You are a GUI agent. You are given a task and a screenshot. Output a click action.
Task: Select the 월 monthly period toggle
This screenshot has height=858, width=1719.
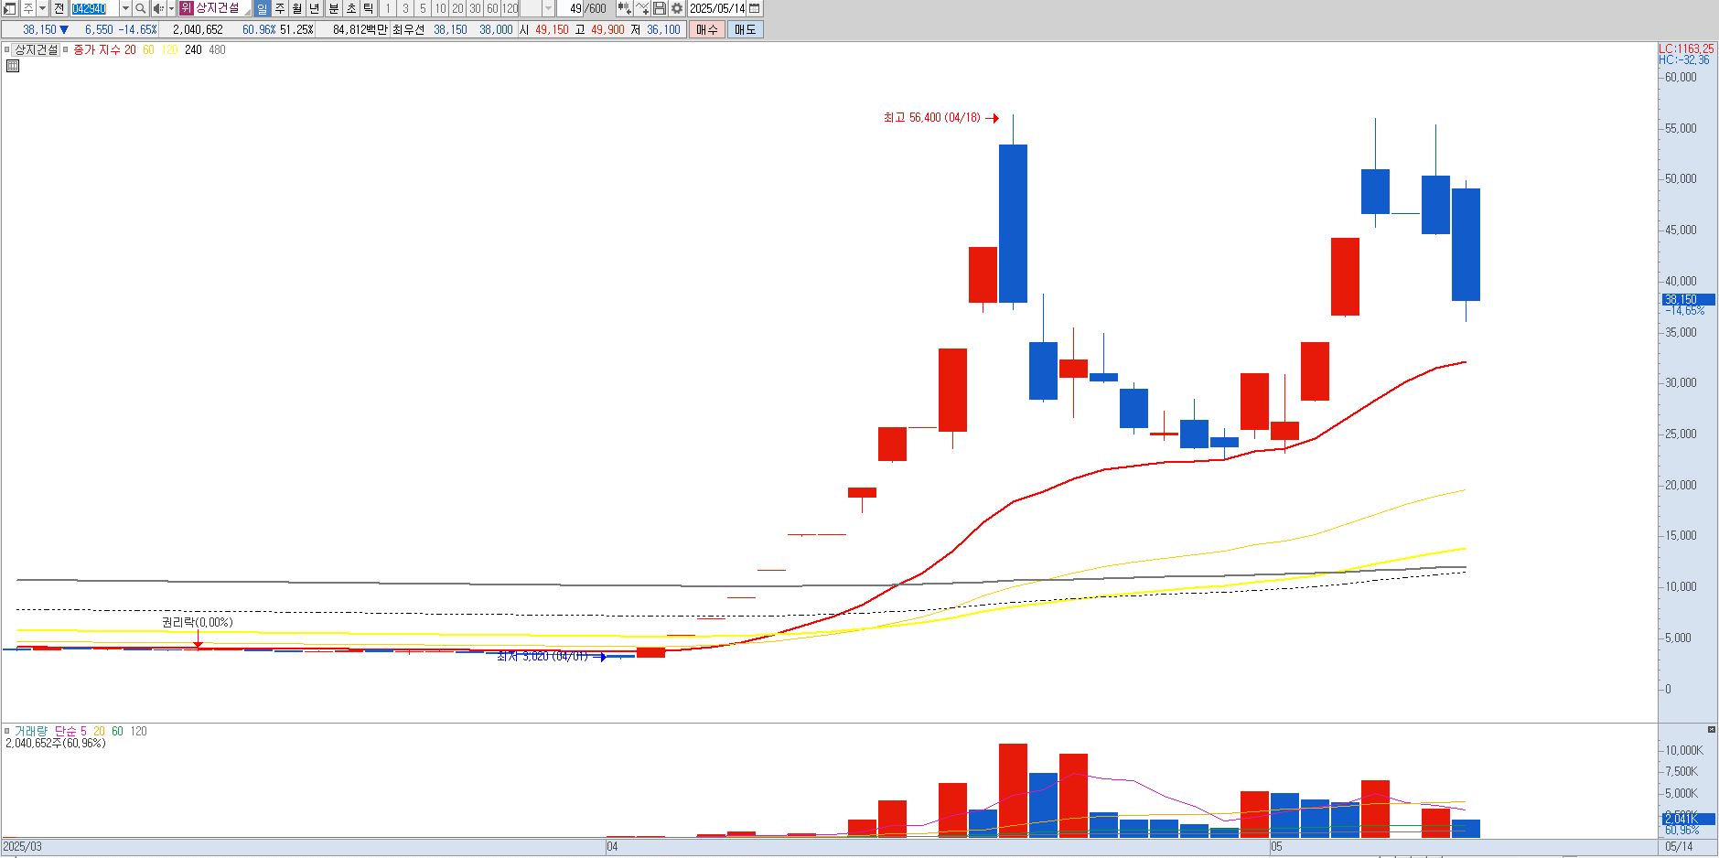pos(297,8)
